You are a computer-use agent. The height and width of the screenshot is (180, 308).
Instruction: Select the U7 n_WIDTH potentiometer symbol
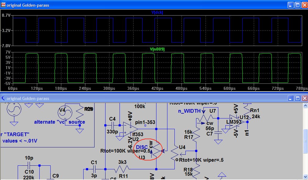[204, 118]
